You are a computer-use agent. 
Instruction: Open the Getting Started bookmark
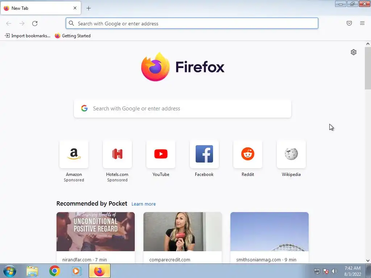click(x=72, y=36)
